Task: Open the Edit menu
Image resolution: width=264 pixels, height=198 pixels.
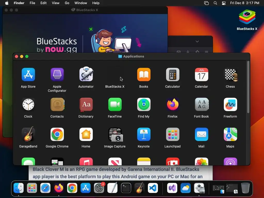Action: [x=43, y=3]
